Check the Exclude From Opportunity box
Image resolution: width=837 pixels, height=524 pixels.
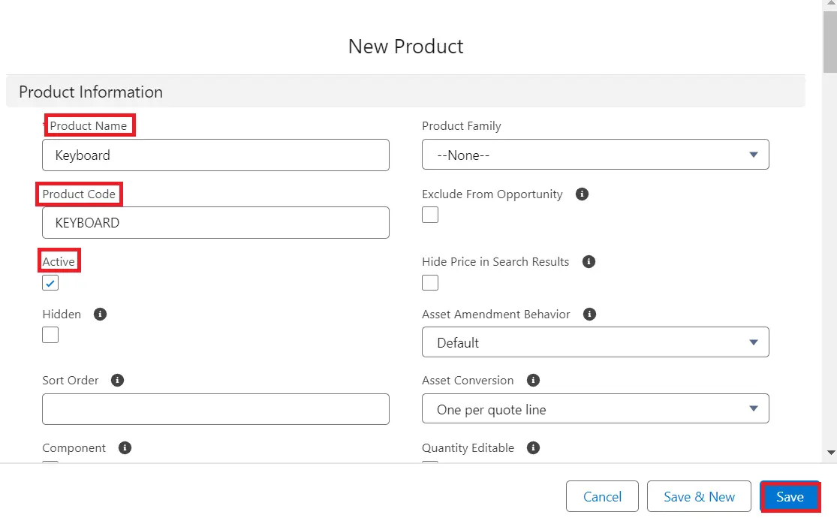point(430,215)
